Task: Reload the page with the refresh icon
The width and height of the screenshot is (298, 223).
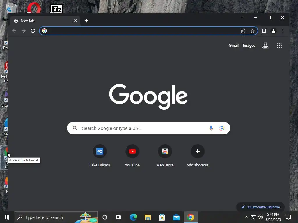Action: click(x=33, y=31)
